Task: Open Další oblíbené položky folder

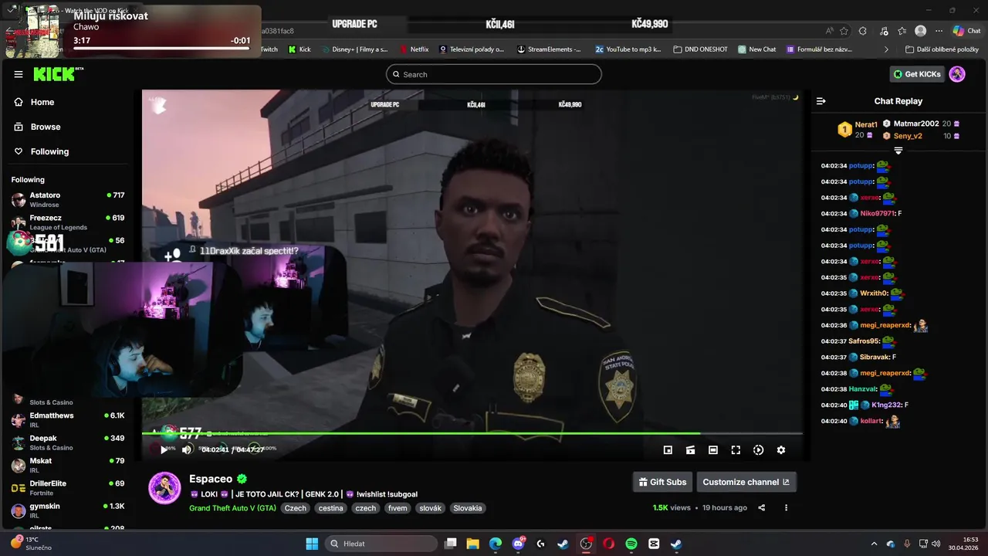Action: (x=942, y=49)
